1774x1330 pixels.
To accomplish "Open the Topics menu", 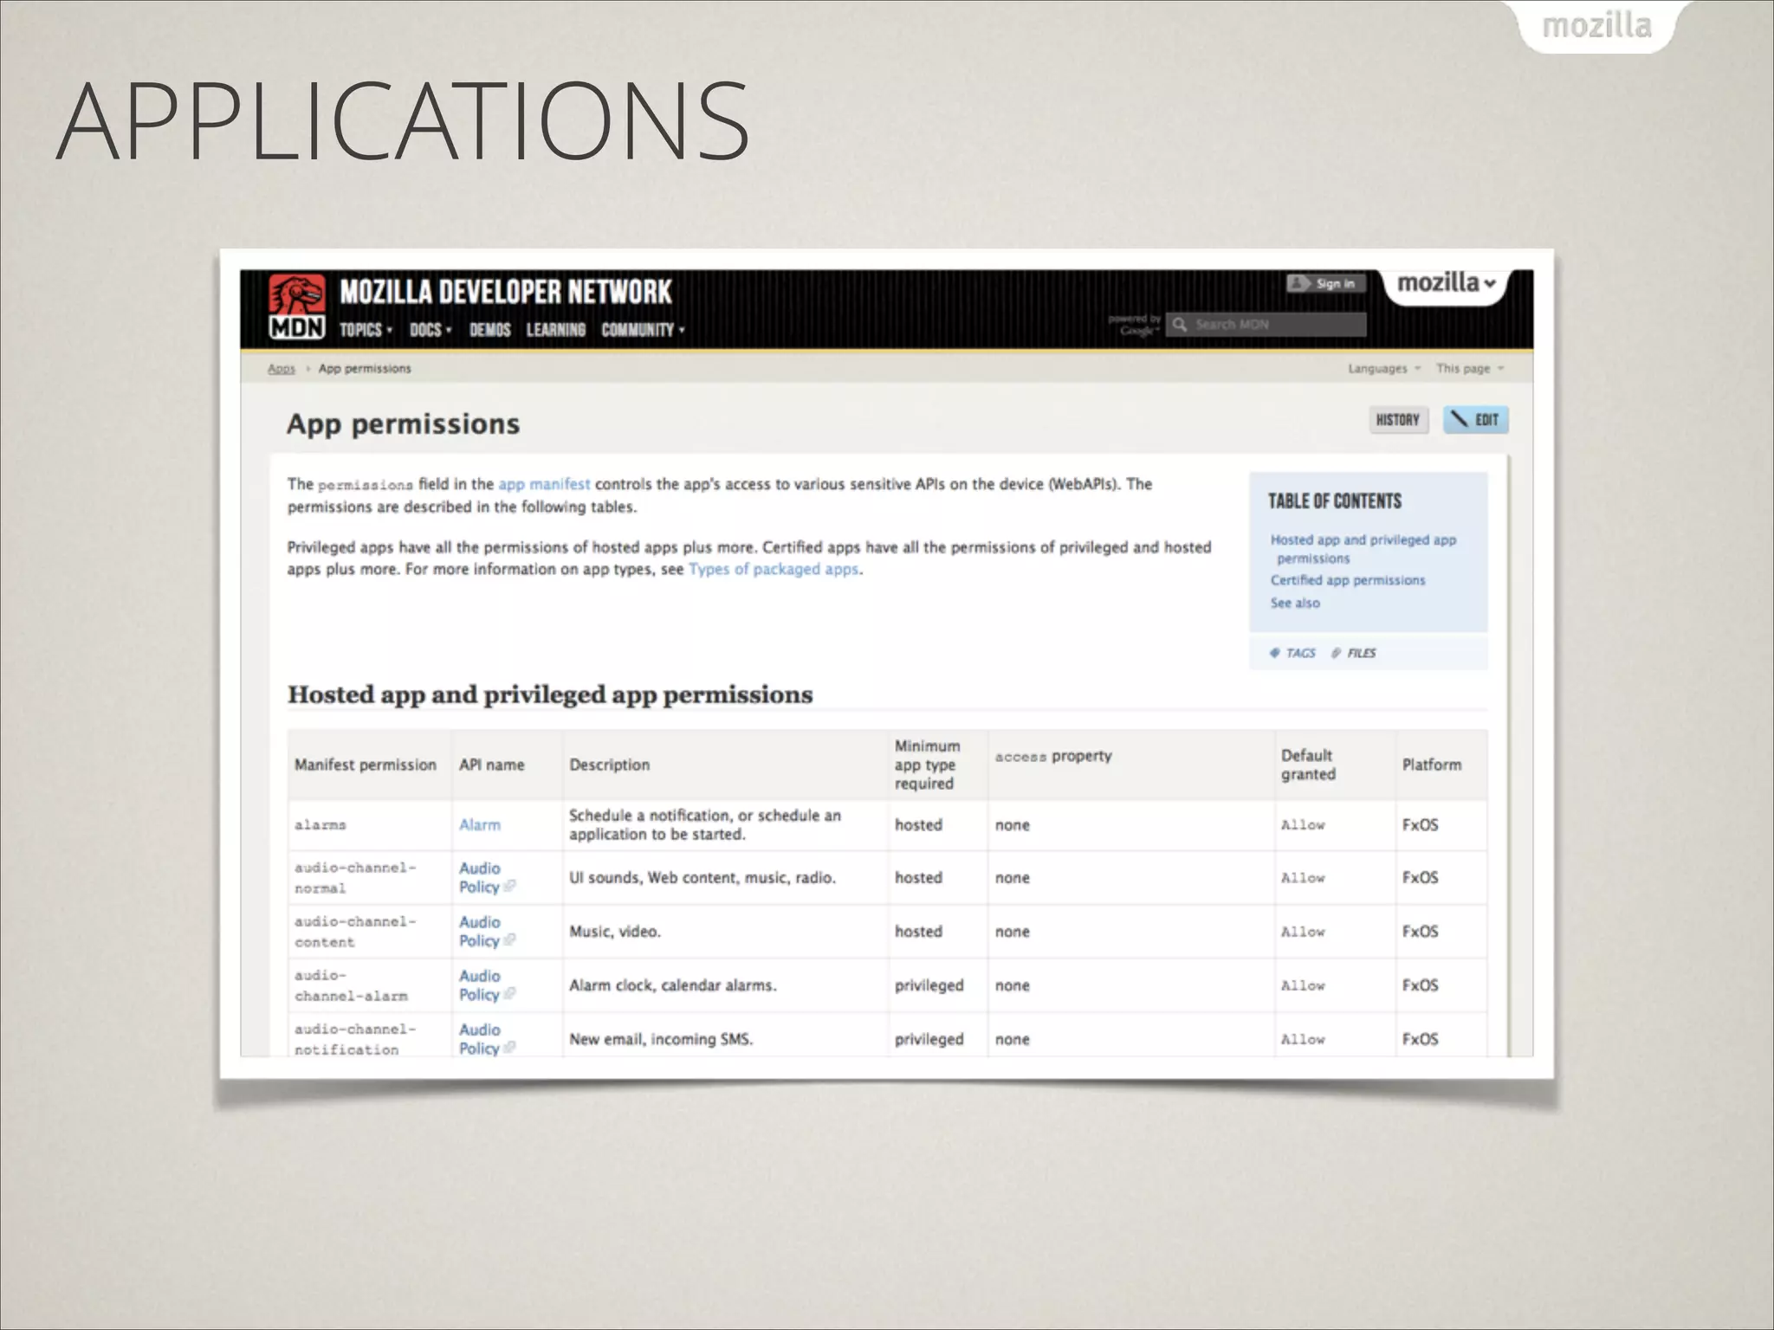I will [x=366, y=330].
